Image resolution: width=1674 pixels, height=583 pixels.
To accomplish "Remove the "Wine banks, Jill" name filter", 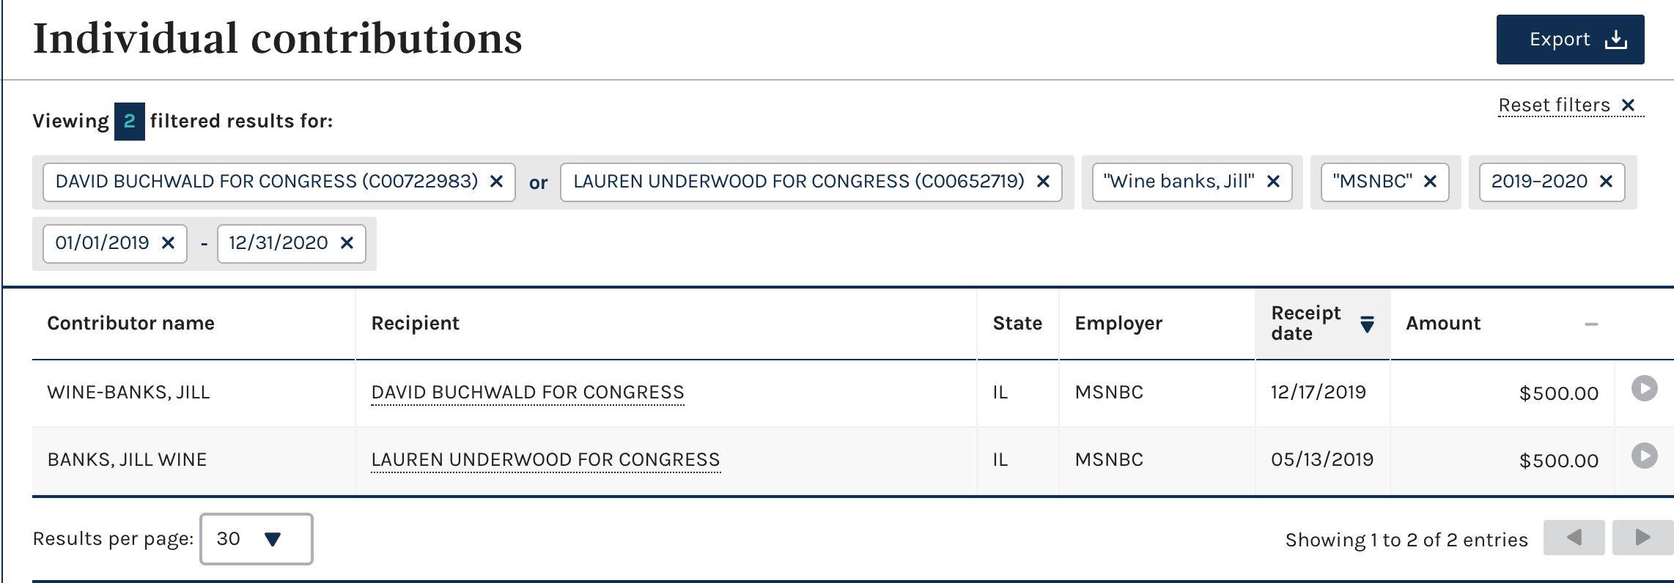I will [x=1273, y=182].
